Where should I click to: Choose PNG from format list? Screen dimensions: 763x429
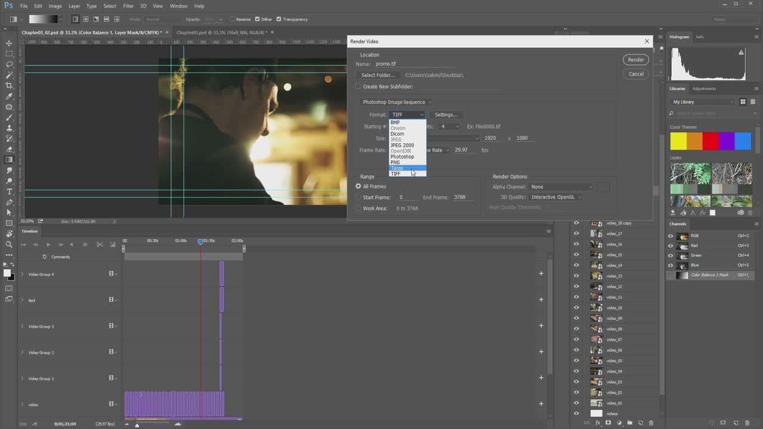pos(408,162)
